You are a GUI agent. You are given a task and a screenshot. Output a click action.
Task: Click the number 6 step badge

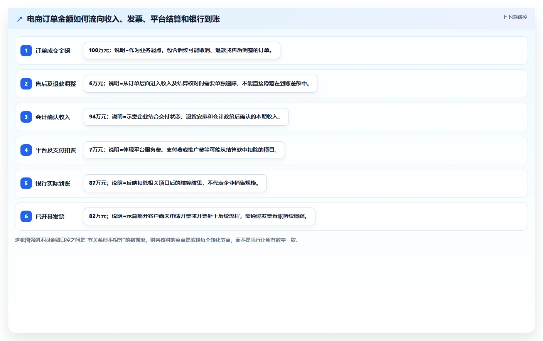26,216
